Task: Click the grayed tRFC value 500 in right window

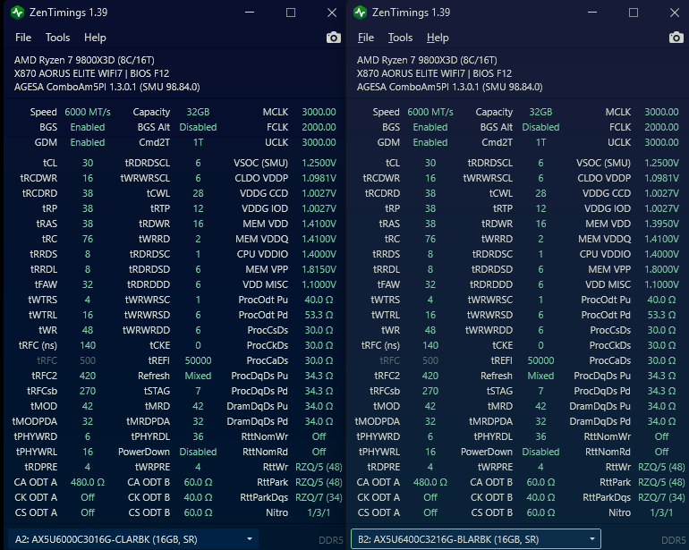Action: [x=430, y=360]
